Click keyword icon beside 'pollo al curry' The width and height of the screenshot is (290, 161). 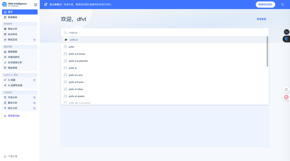click(x=65, y=75)
